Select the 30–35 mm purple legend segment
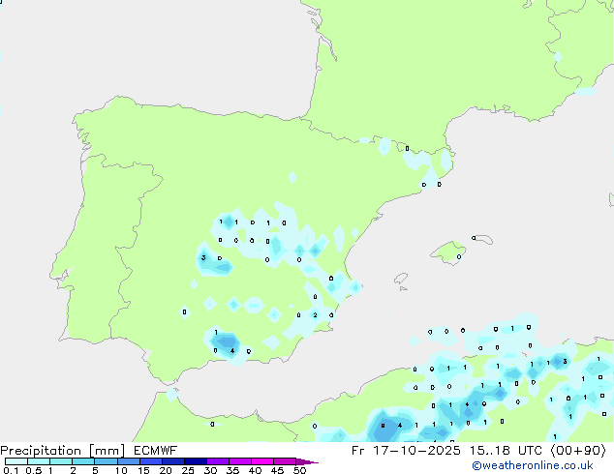 pos(218,461)
